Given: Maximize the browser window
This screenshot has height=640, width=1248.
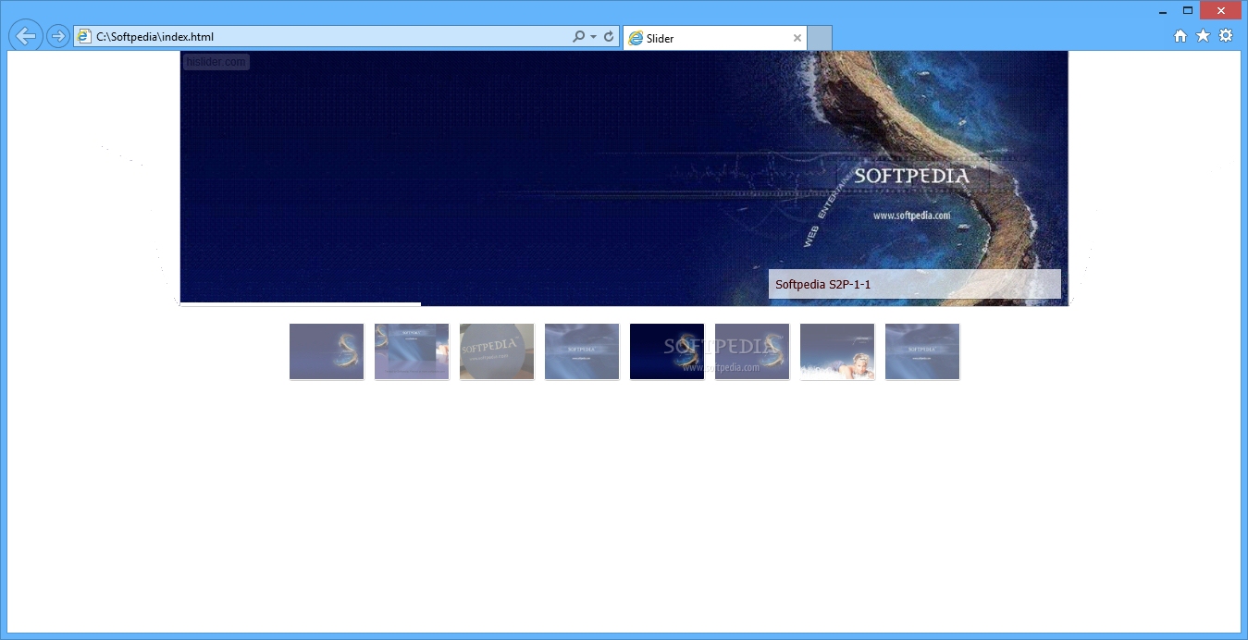Looking at the screenshot, I should pyautogui.click(x=1188, y=11).
